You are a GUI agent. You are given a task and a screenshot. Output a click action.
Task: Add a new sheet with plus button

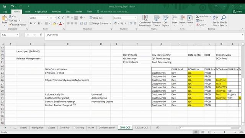click(158, 128)
